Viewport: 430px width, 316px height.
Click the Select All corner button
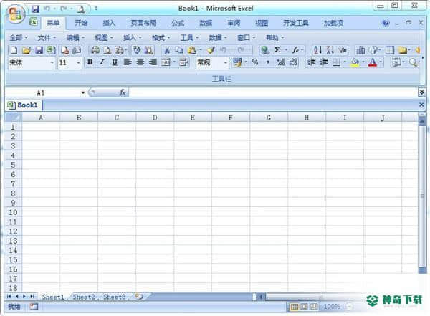pyautogui.click(x=13, y=118)
